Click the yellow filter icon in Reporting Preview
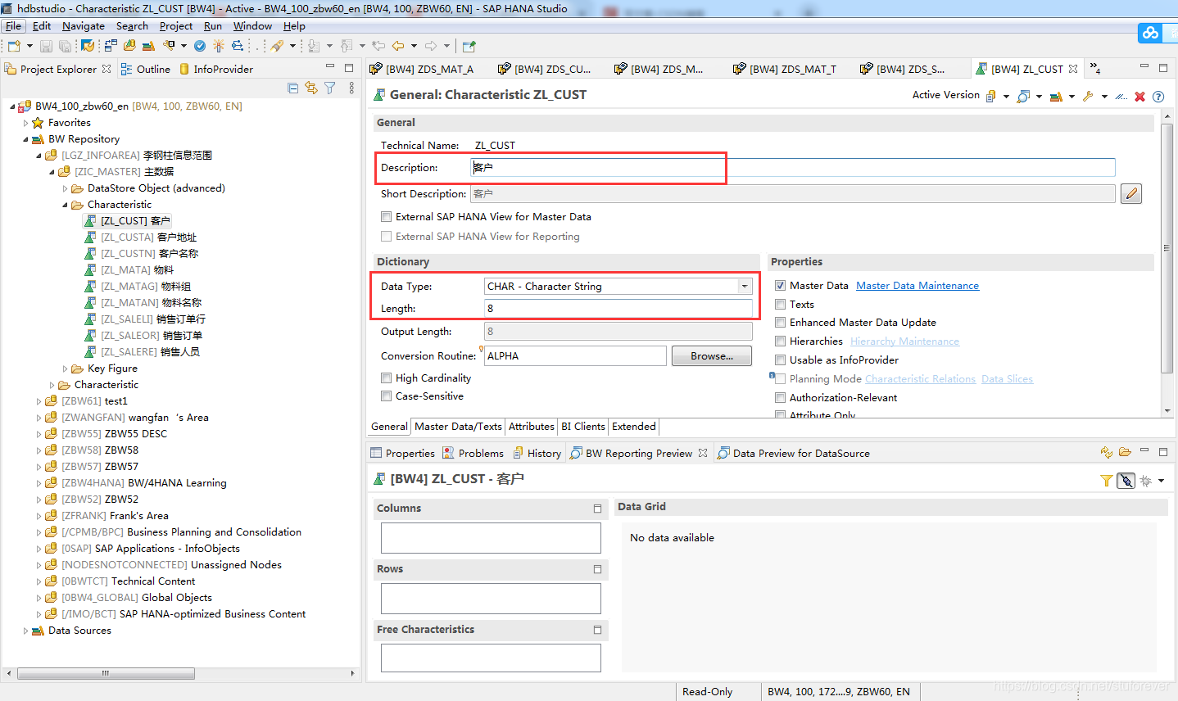The width and height of the screenshot is (1178, 701). 1107,481
